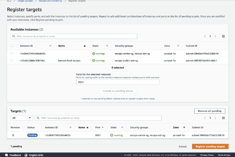The height and width of the screenshot is (157, 235).
Task: Open secops-alb-cortex-tg breadcrumb link
Action: pyautogui.click(x=50, y=1)
